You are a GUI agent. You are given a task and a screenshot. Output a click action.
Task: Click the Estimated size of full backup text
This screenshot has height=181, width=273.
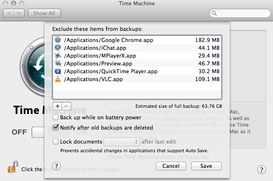(x=178, y=106)
